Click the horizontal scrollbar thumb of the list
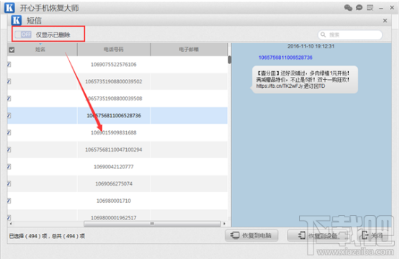This screenshot has height=259, width=400. click(x=152, y=224)
